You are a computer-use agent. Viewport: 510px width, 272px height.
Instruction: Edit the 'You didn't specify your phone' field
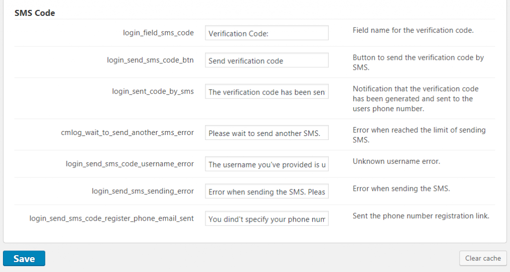tap(266, 219)
